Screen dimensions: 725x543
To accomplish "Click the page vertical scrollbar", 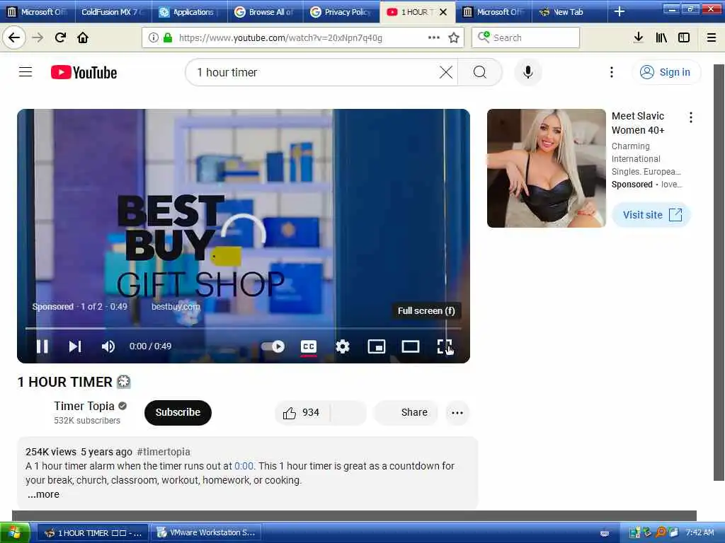I will pyautogui.click(x=719, y=272).
